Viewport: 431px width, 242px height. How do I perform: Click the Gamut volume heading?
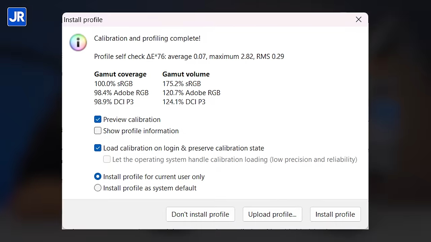tap(186, 74)
